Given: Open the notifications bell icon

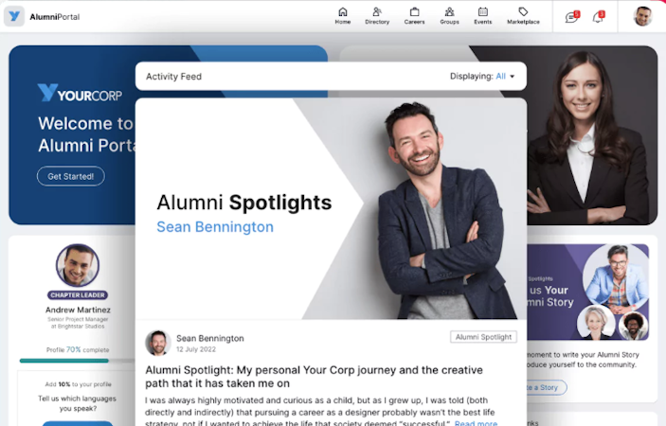Looking at the screenshot, I should [598, 17].
